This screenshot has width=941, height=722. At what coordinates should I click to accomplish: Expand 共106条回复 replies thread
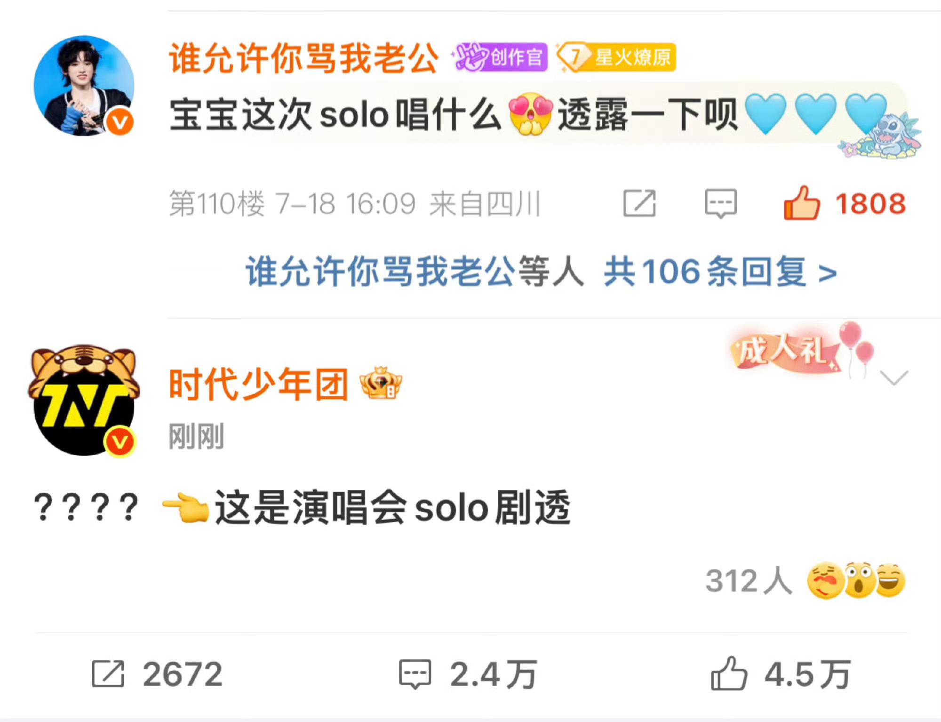click(x=720, y=272)
